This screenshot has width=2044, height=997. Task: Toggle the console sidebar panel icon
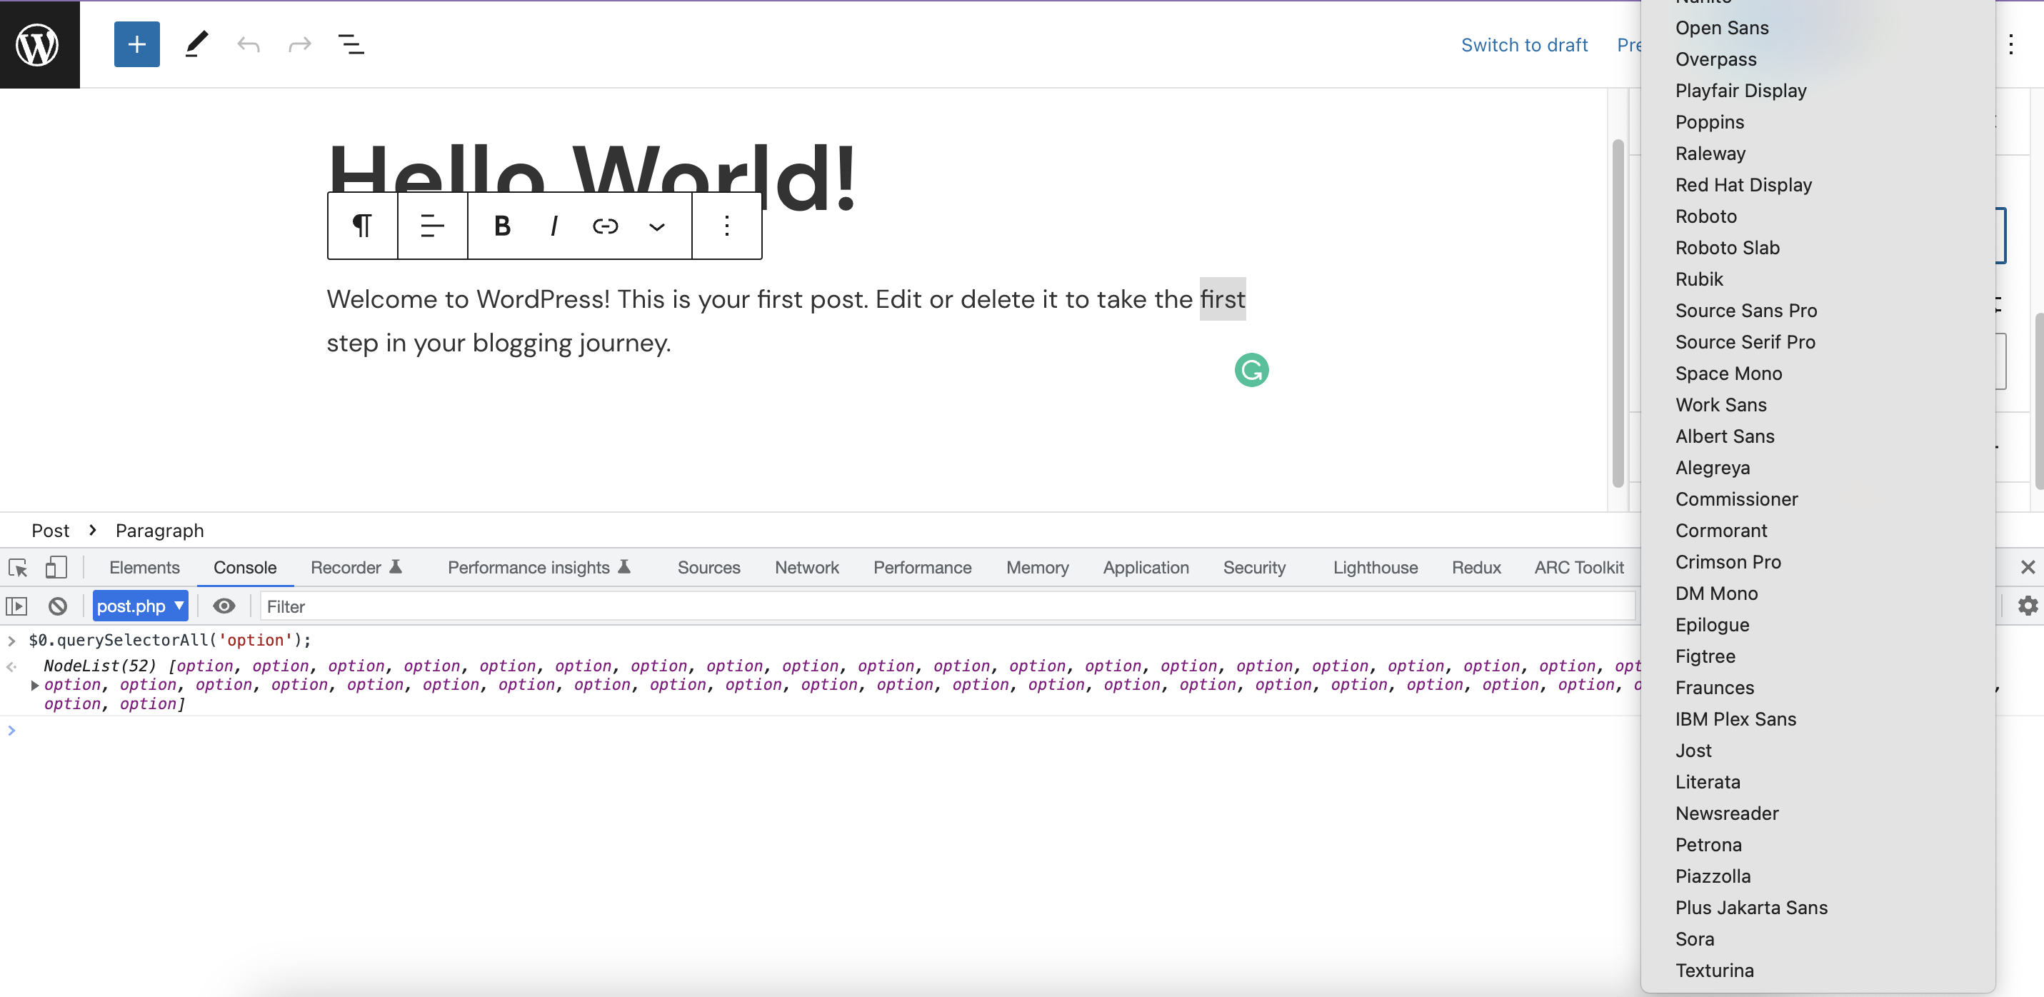[x=16, y=606]
